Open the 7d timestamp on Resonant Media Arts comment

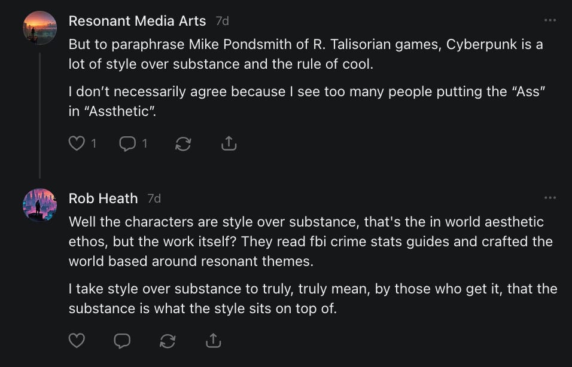click(x=222, y=21)
